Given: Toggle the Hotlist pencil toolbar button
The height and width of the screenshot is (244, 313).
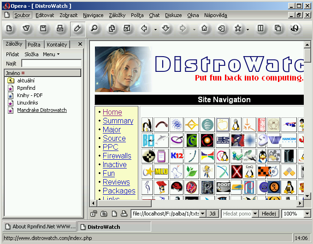Looking at the screenshot, I should point(77,29).
